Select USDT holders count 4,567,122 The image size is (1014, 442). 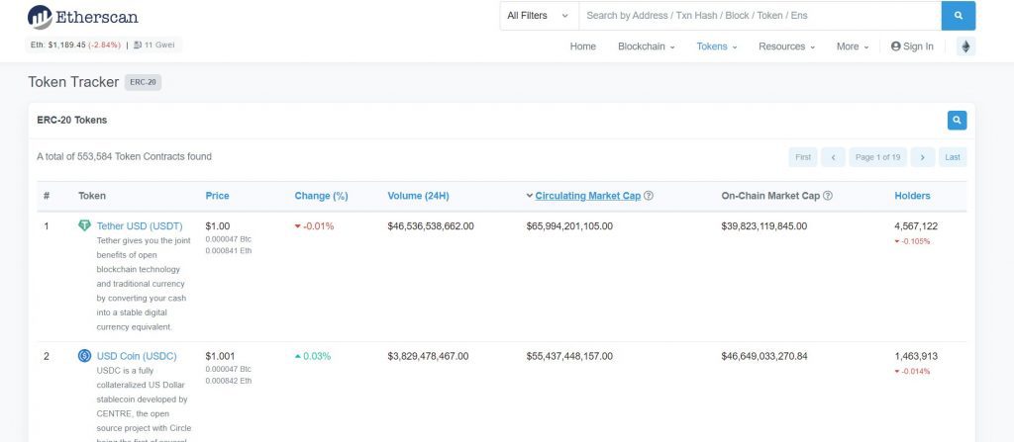click(916, 226)
